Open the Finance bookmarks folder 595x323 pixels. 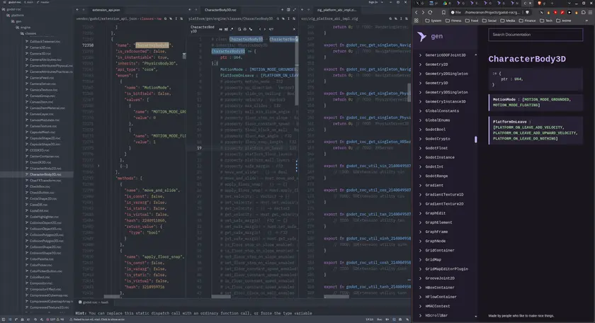coord(528,21)
